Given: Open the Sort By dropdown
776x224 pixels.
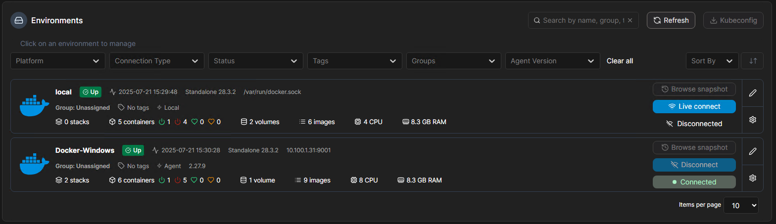Looking at the screenshot, I should [712, 61].
